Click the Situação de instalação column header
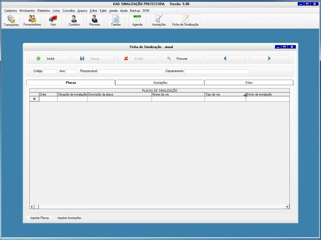The image size is (321, 240). (x=72, y=94)
